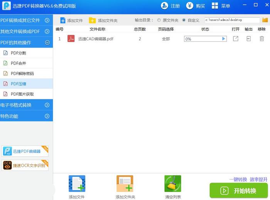This screenshot has width=270, height=200.
Task: Select the 原文件夹 radio button
Action: [159, 20]
